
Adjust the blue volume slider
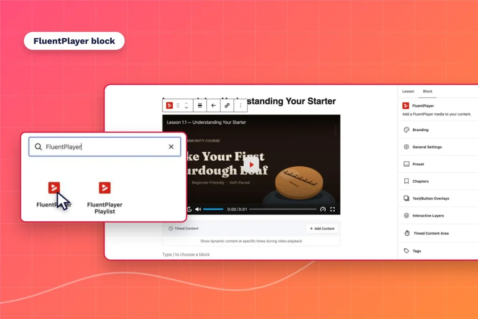tap(213, 209)
